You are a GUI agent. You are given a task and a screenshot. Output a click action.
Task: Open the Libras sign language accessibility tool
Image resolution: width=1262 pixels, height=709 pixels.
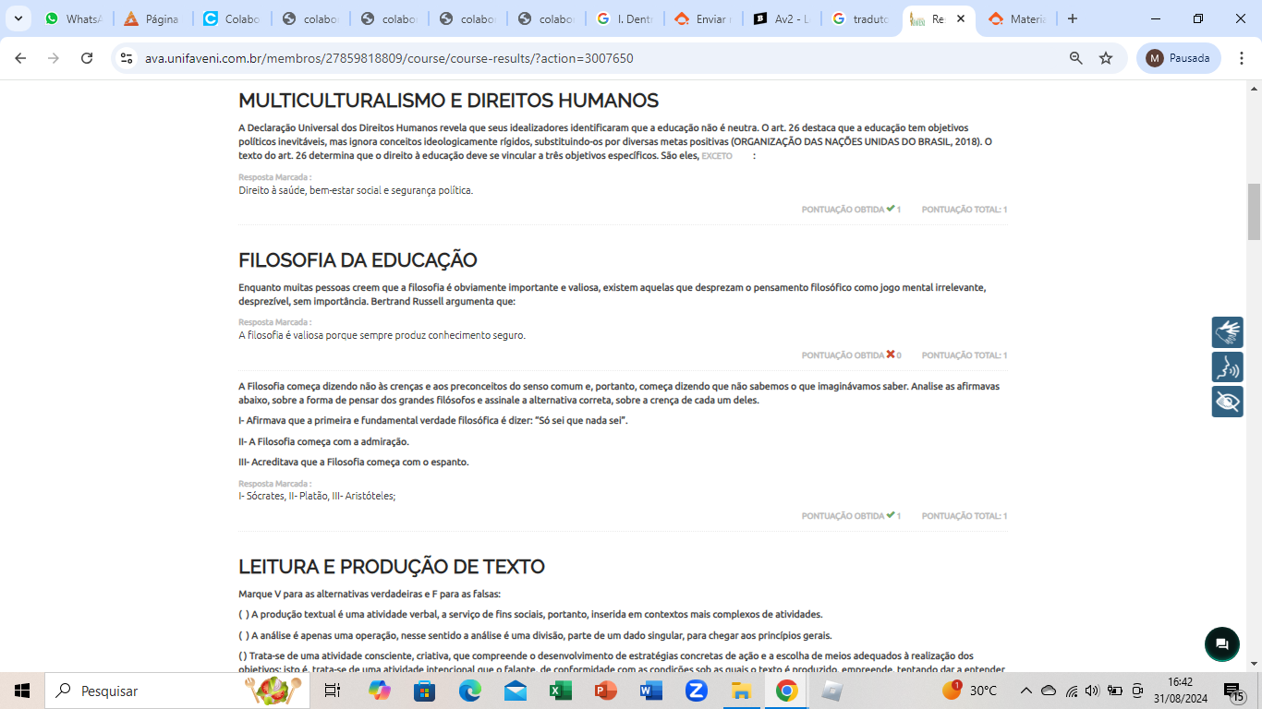click(1227, 332)
